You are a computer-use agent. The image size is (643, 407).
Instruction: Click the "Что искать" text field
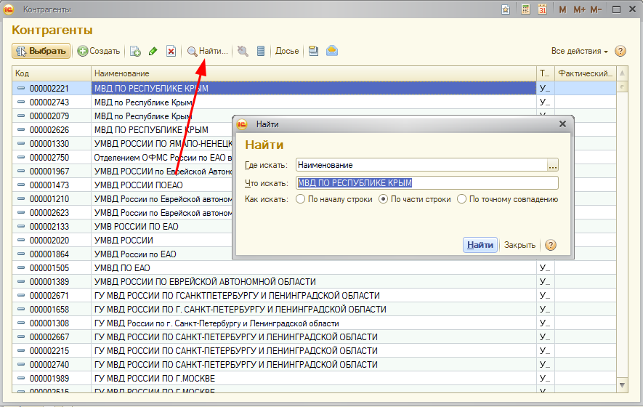pyautogui.click(x=426, y=183)
